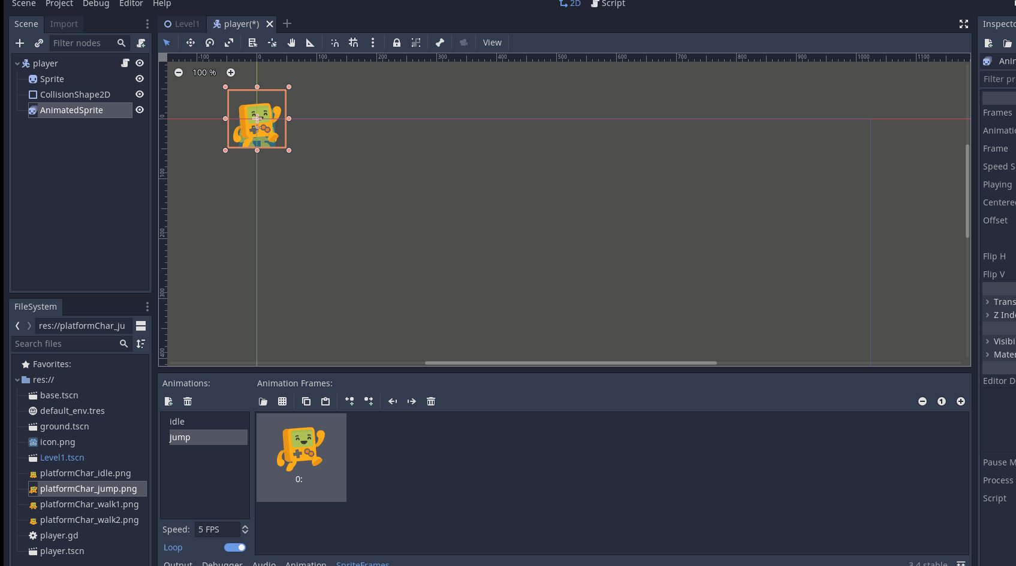Collapse the player node tree
Image resolution: width=1016 pixels, height=566 pixels.
(x=17, y=63)
